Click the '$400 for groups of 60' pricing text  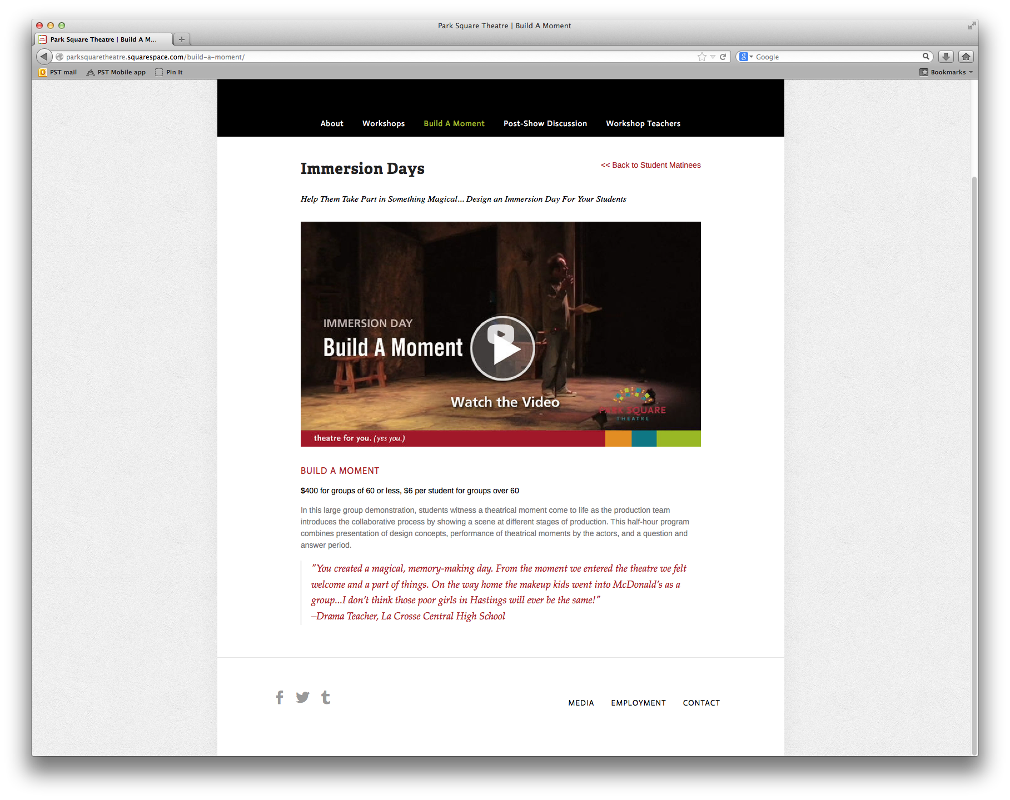410,491
